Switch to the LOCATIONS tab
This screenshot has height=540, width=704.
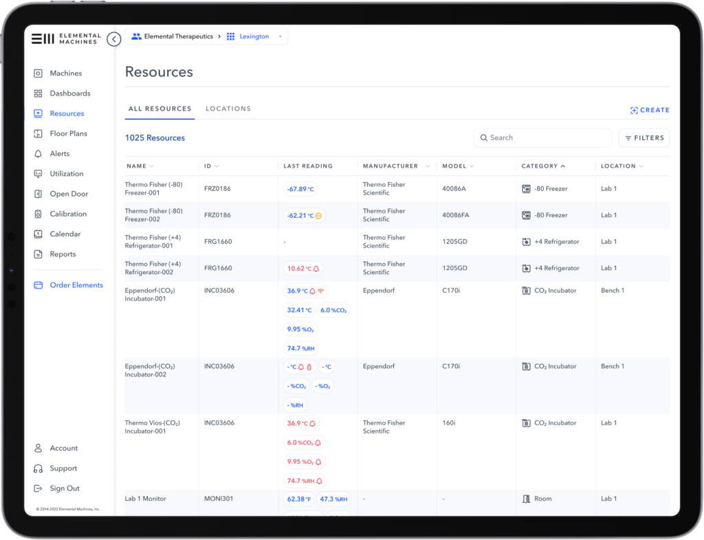pyautogui.click(x=228, y=109)
